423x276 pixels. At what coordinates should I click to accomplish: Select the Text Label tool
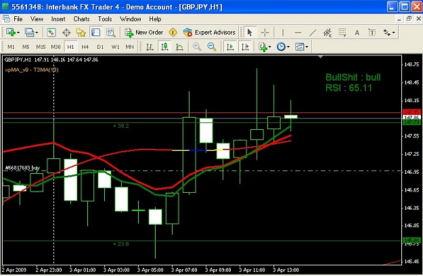372,32
